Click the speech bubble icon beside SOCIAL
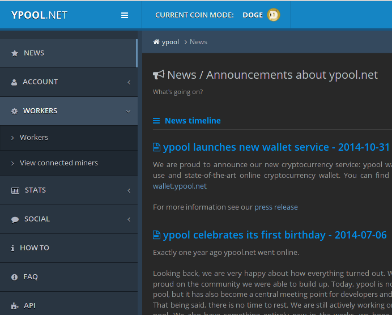The height and width of the screenshot is (315, 392). [x=15, y=219]
